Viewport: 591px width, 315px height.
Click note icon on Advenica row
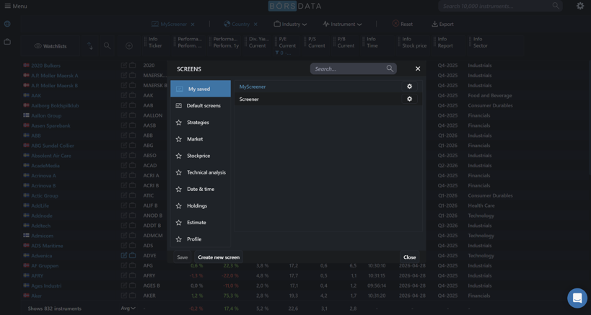point(124,256)
